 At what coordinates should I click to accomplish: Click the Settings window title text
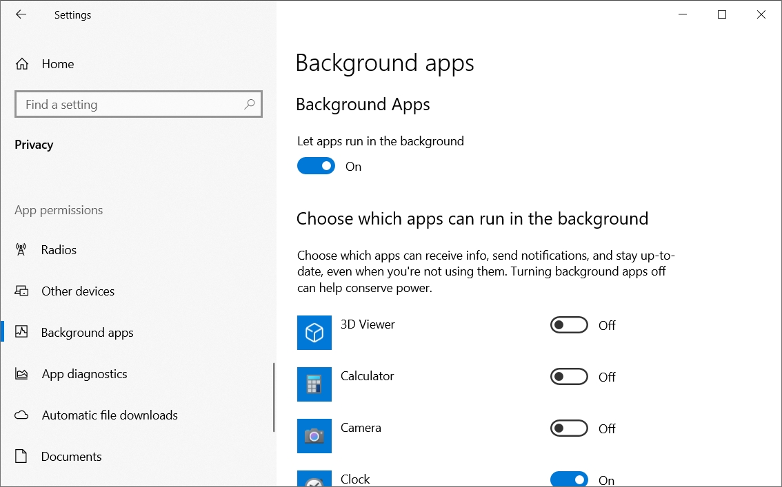(73, 15)
